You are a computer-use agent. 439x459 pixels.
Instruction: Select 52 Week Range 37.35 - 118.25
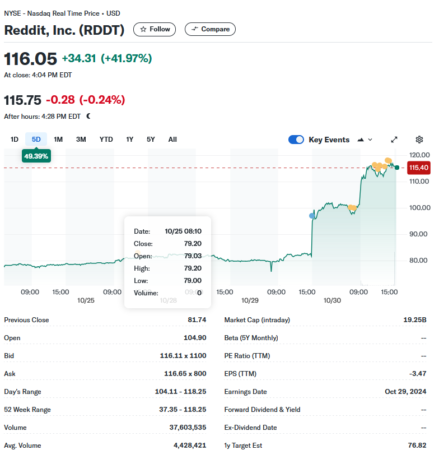183,409
